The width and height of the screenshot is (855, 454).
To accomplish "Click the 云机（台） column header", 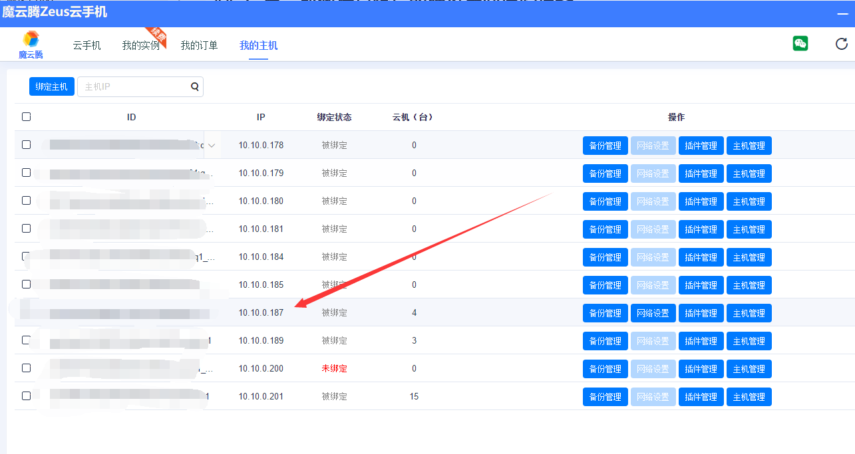I will [413, 118].
